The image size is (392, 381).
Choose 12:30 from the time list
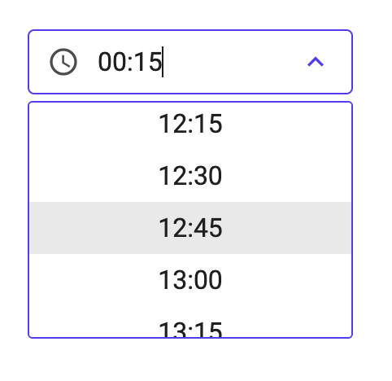click(190, 176)
